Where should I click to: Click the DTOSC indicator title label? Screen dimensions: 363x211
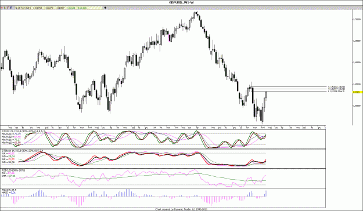coord(23,131)
